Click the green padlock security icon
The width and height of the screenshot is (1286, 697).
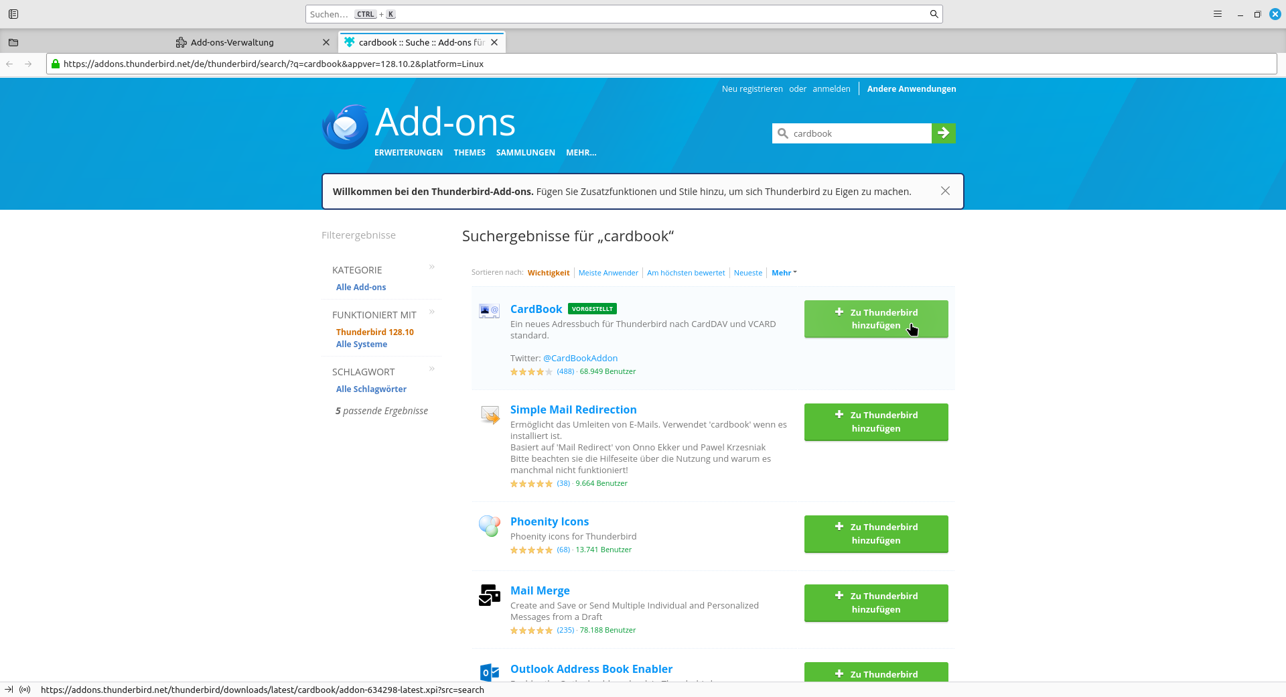point(56,64)
